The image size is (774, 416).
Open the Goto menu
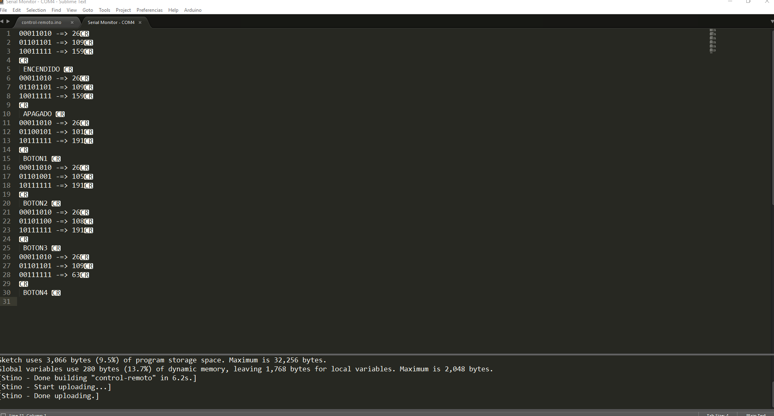(x=87, y=10)
